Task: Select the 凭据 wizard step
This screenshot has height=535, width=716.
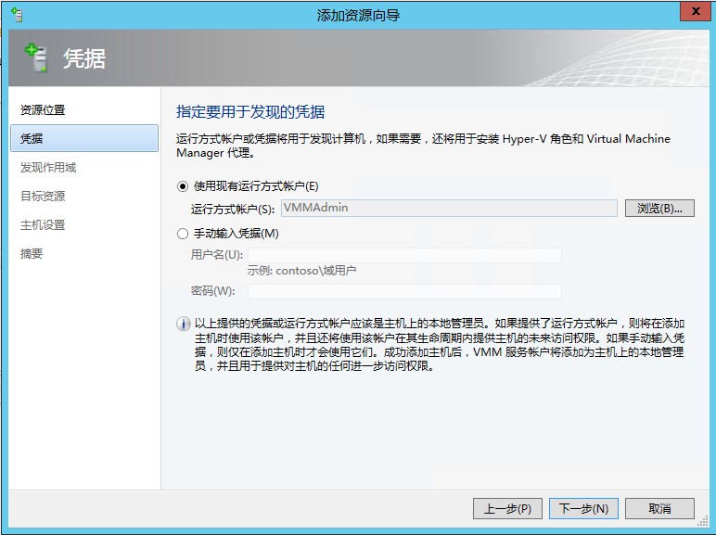Action: (84, 138)
